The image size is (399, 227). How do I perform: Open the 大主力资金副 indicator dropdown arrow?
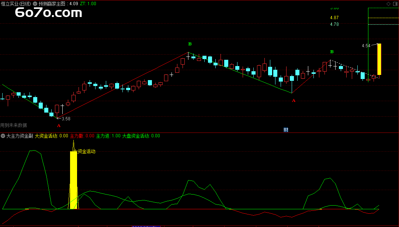[x=3, y=136]
